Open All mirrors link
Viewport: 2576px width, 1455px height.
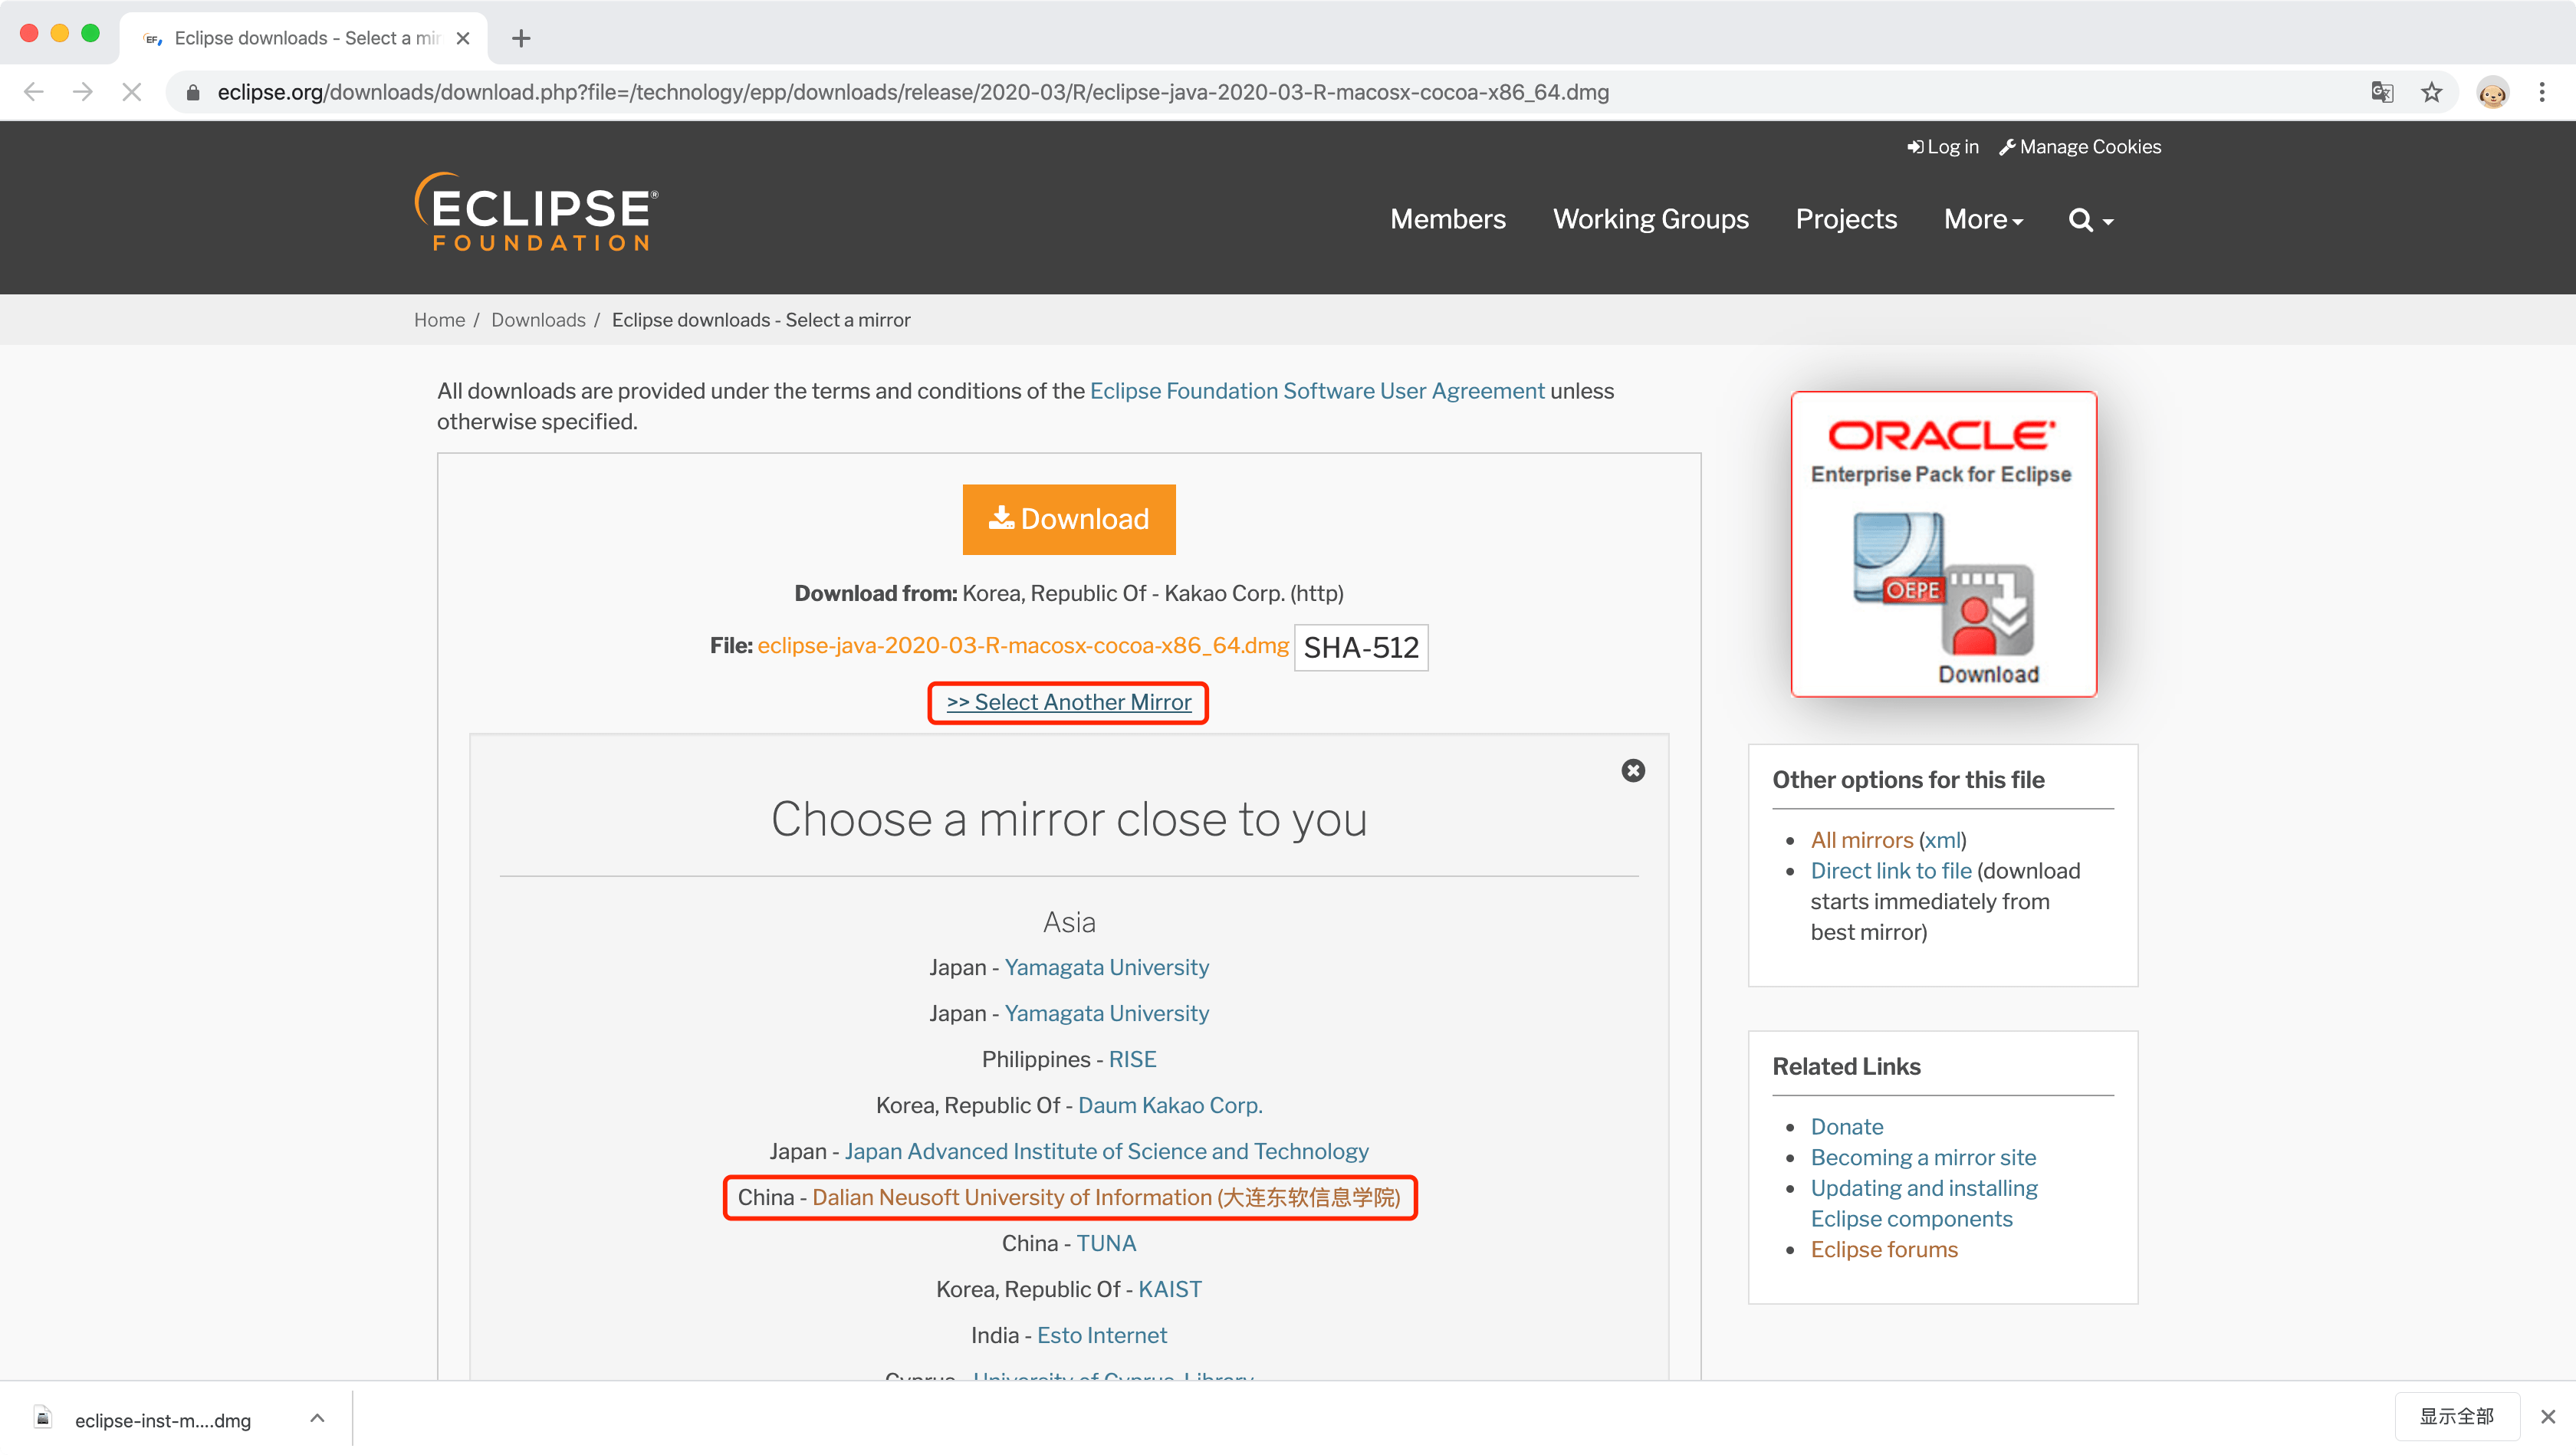1861,840
